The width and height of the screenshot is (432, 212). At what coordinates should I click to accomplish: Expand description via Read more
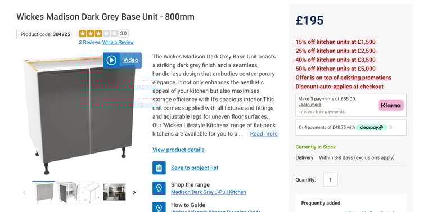pos(264,134)
